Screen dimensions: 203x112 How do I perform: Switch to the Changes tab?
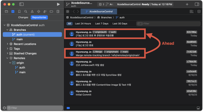pos(23,18)
